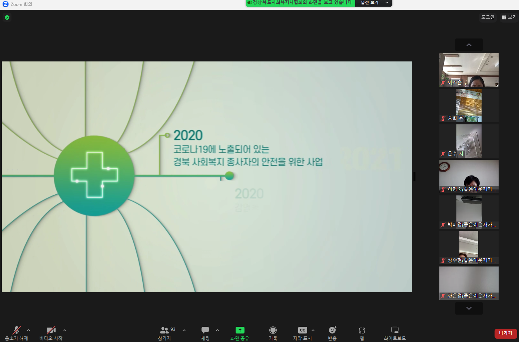
Task: Click the green cross icon on the slide
Action: [94, 175]
